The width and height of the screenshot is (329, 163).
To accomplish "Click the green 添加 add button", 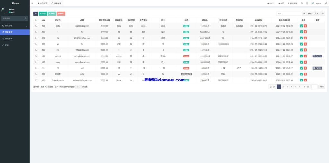I will pos(43,13).
